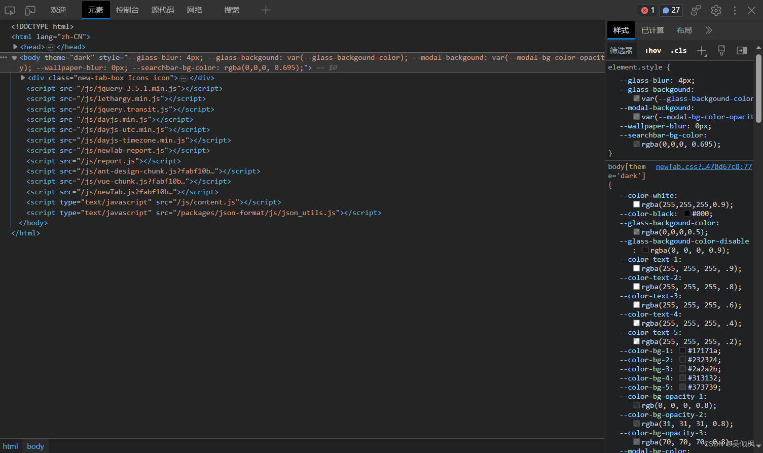Select html in the breadcrumb bar

pos(11,446)
